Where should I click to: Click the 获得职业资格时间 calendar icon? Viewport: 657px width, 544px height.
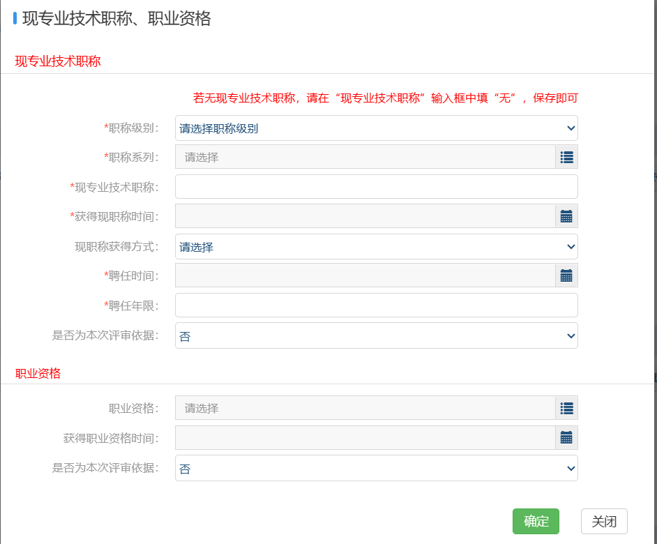point(566,437)
